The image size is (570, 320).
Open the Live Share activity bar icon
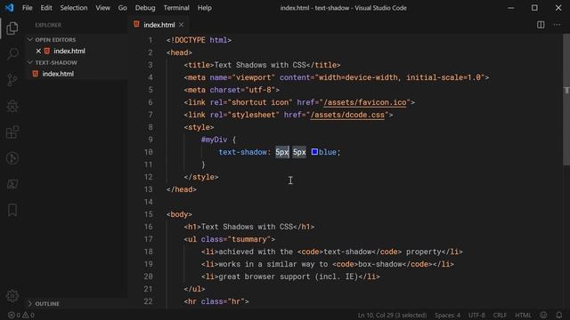tap(12, 158)
